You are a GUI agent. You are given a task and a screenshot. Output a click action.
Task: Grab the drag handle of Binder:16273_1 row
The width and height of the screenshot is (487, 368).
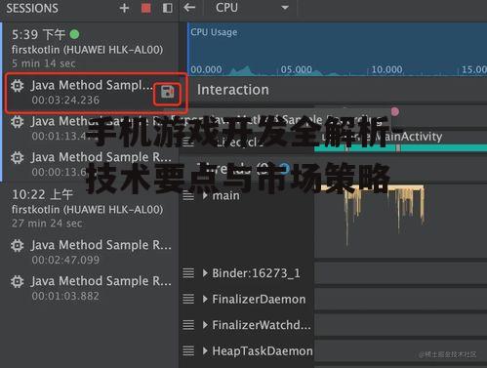pos(188,273)
